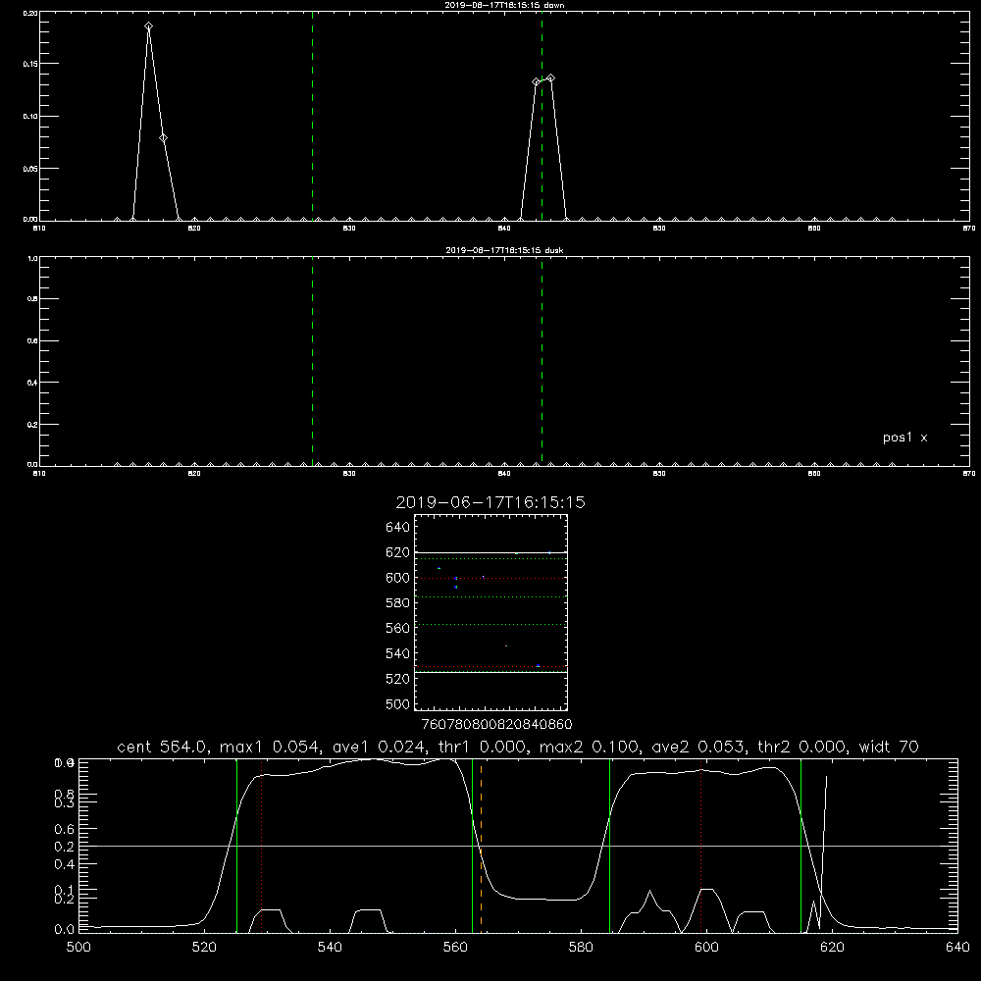Click the '540' y-axis label of scatter plot

(x=398, y=653)
